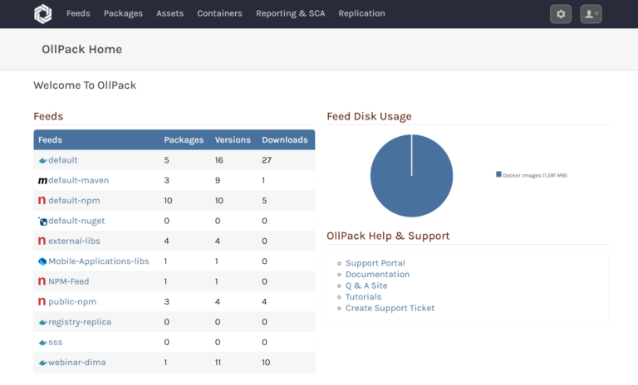The image size is (638, 385).
Task: Click 'Docker images (1,591 MB)' legend text
Action: pyautogui.click(x=535, y=175)
